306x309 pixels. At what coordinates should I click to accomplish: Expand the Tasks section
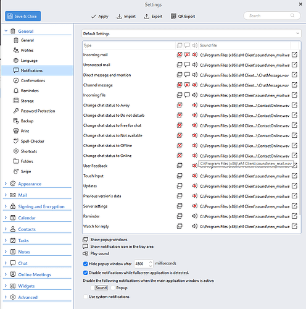[6, 240]
